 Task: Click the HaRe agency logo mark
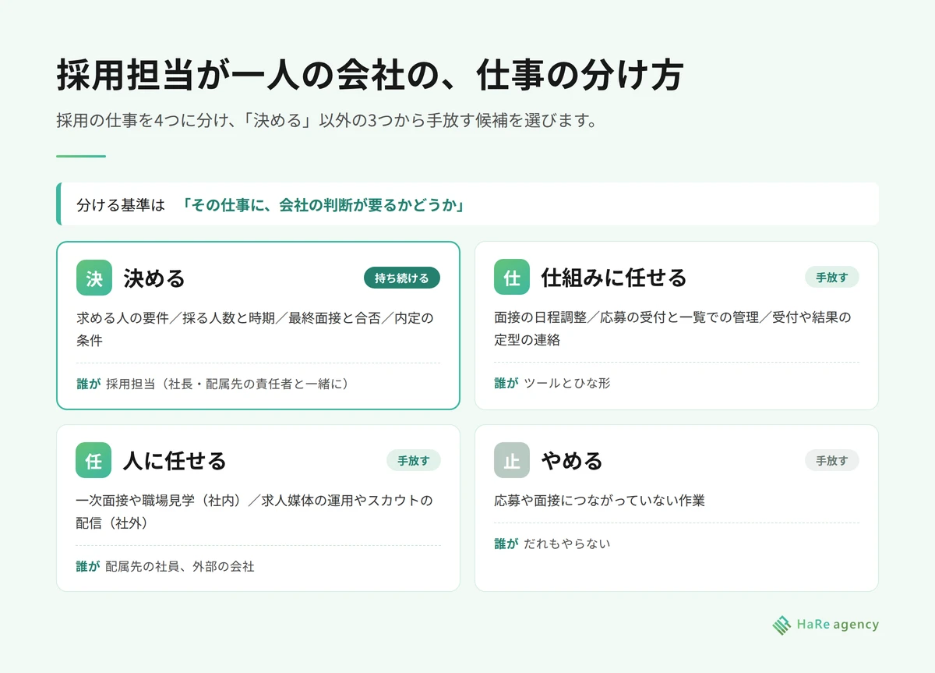tap(782, 625)
